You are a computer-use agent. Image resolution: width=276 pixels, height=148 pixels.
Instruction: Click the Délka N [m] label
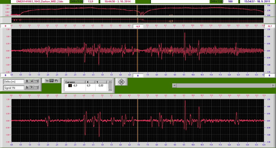pos(77,1)
